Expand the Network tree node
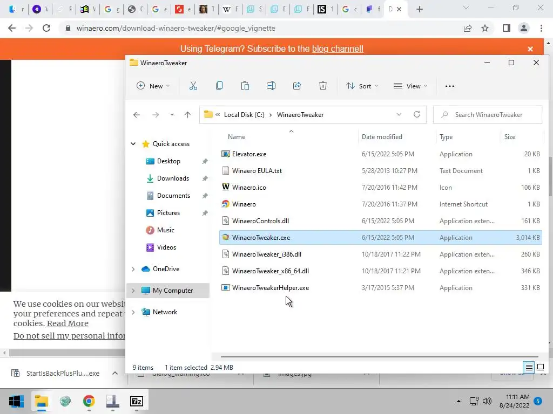Viewport: 553px width, 414px height. tap(133, 312)
